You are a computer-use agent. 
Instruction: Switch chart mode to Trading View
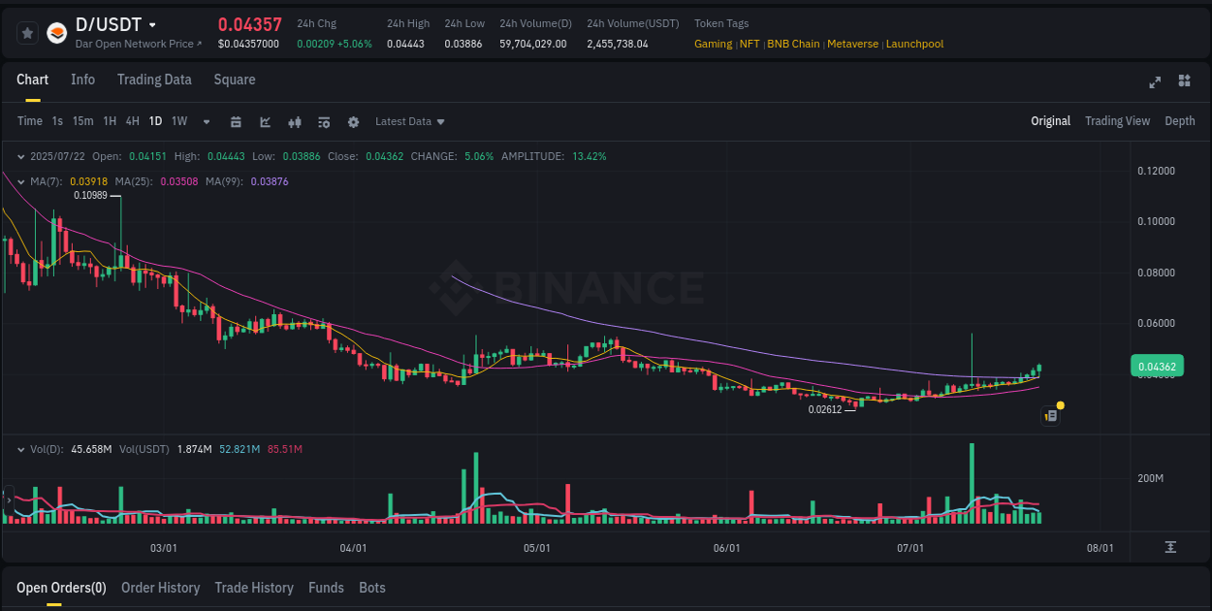[1117, 121]
